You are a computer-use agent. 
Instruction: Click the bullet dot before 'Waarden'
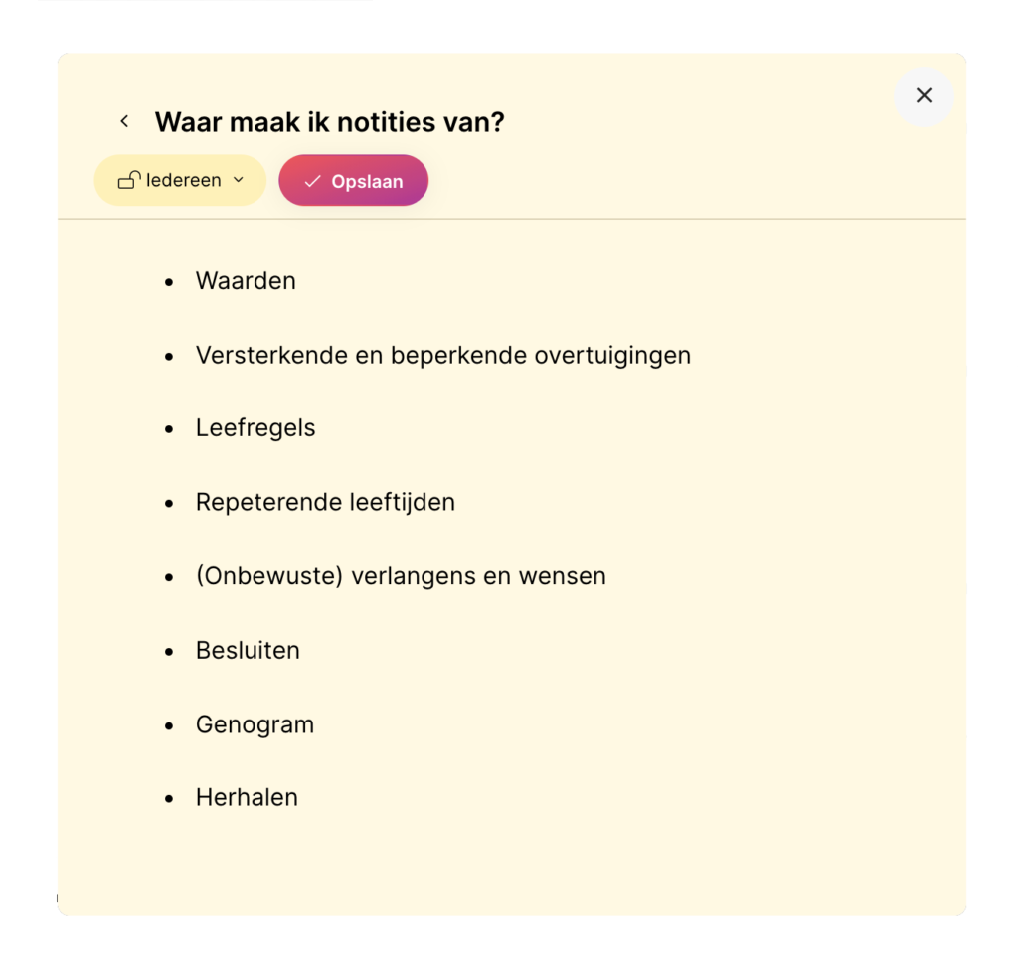point(169,282)
